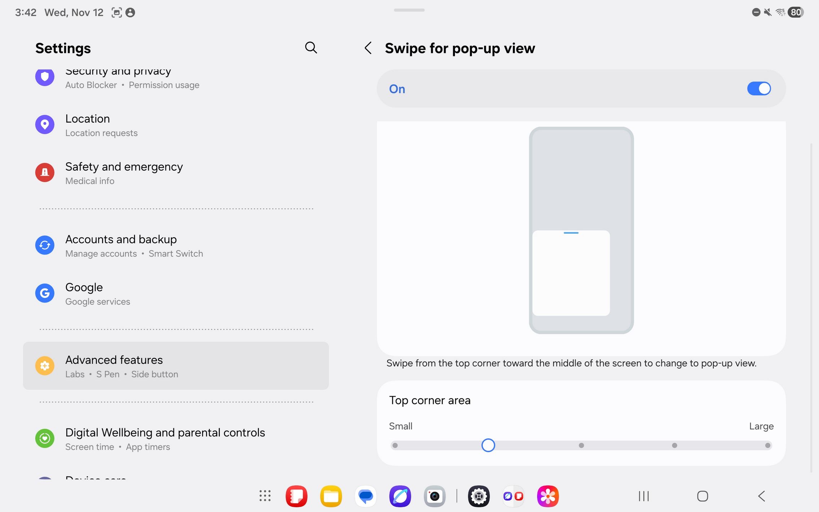Click the pop-up view illustration image
Viewport: 819px width, 512px height.
[x=581, y=230]
